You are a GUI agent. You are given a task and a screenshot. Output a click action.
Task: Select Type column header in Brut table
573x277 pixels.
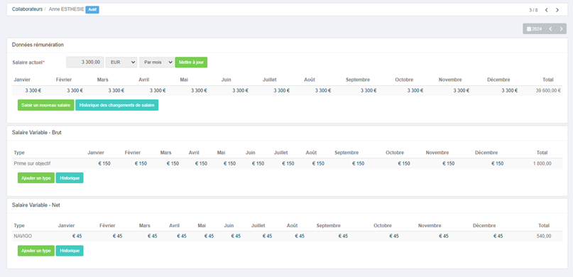click(19, 153)
